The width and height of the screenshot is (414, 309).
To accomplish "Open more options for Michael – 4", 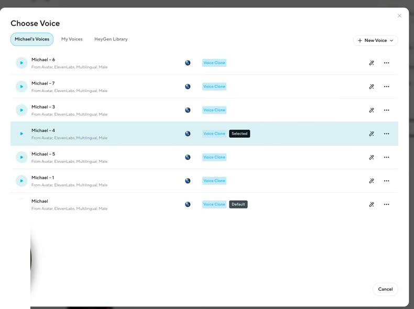I will [387, 134].
